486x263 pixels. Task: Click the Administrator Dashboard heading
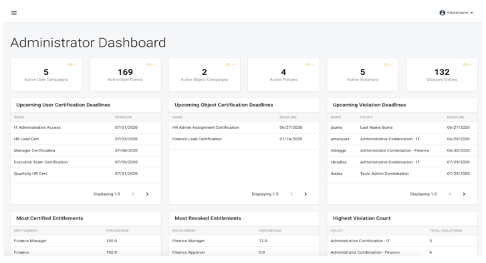(x=88, y=43)
